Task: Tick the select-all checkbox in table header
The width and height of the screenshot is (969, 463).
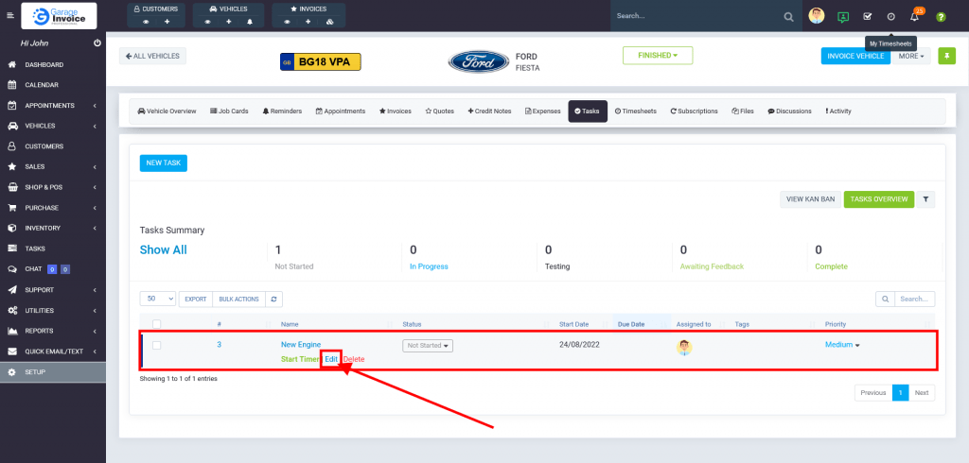Action: 156,324
